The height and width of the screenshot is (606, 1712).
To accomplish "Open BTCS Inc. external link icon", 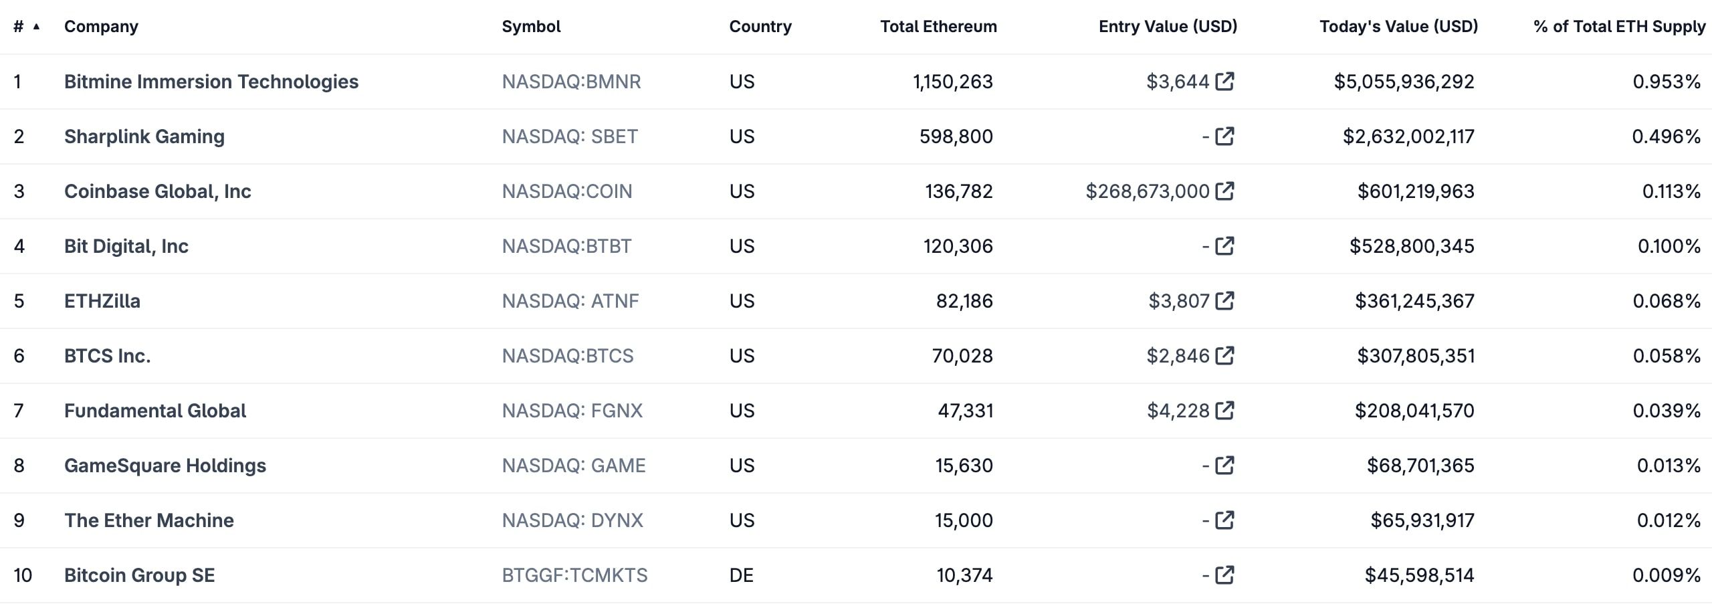I will click(x=1224, y=356).
